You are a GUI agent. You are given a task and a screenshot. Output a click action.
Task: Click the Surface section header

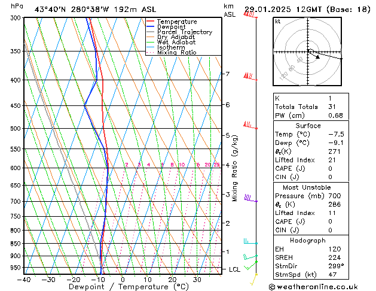308,126
